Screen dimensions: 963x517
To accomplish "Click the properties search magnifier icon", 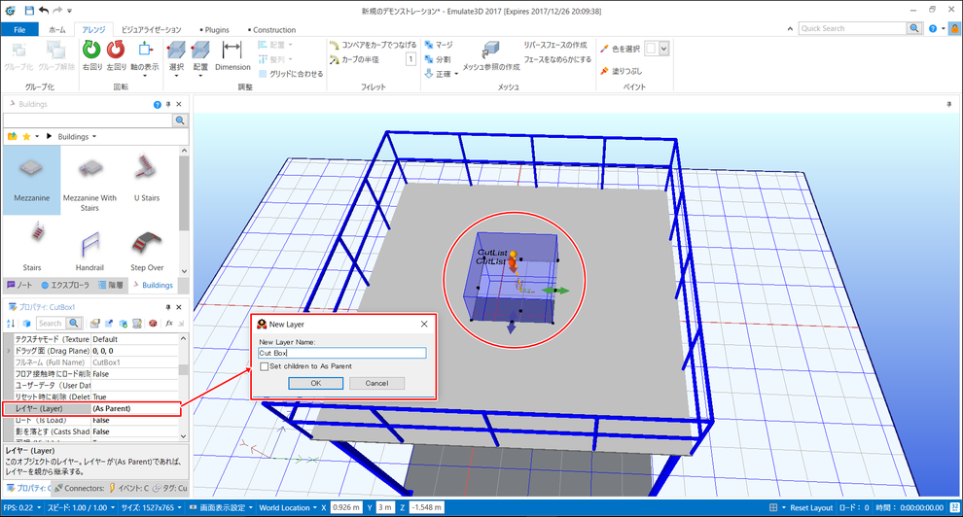I will (x=74, y=324).
